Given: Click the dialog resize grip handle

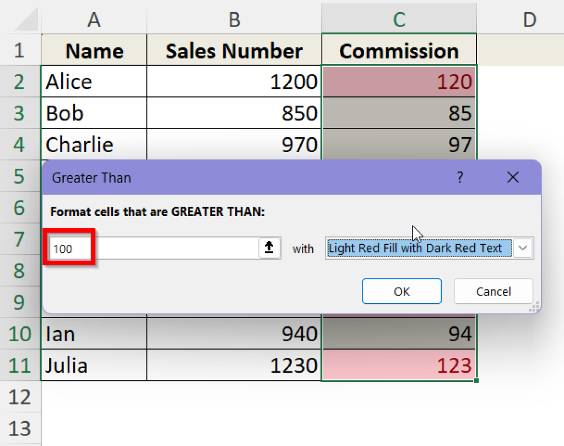Looking at the screenshot, I should (x=533, y=307).
